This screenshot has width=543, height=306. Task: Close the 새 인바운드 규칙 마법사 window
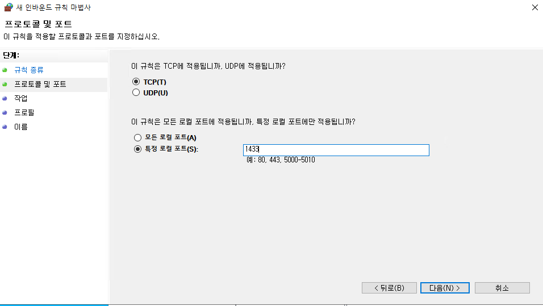pyautogui.click(x=534, y=7)
